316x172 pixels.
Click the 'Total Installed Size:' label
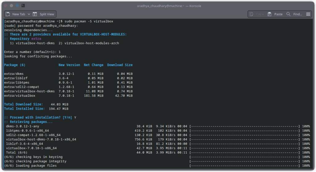tap(24, 109)
